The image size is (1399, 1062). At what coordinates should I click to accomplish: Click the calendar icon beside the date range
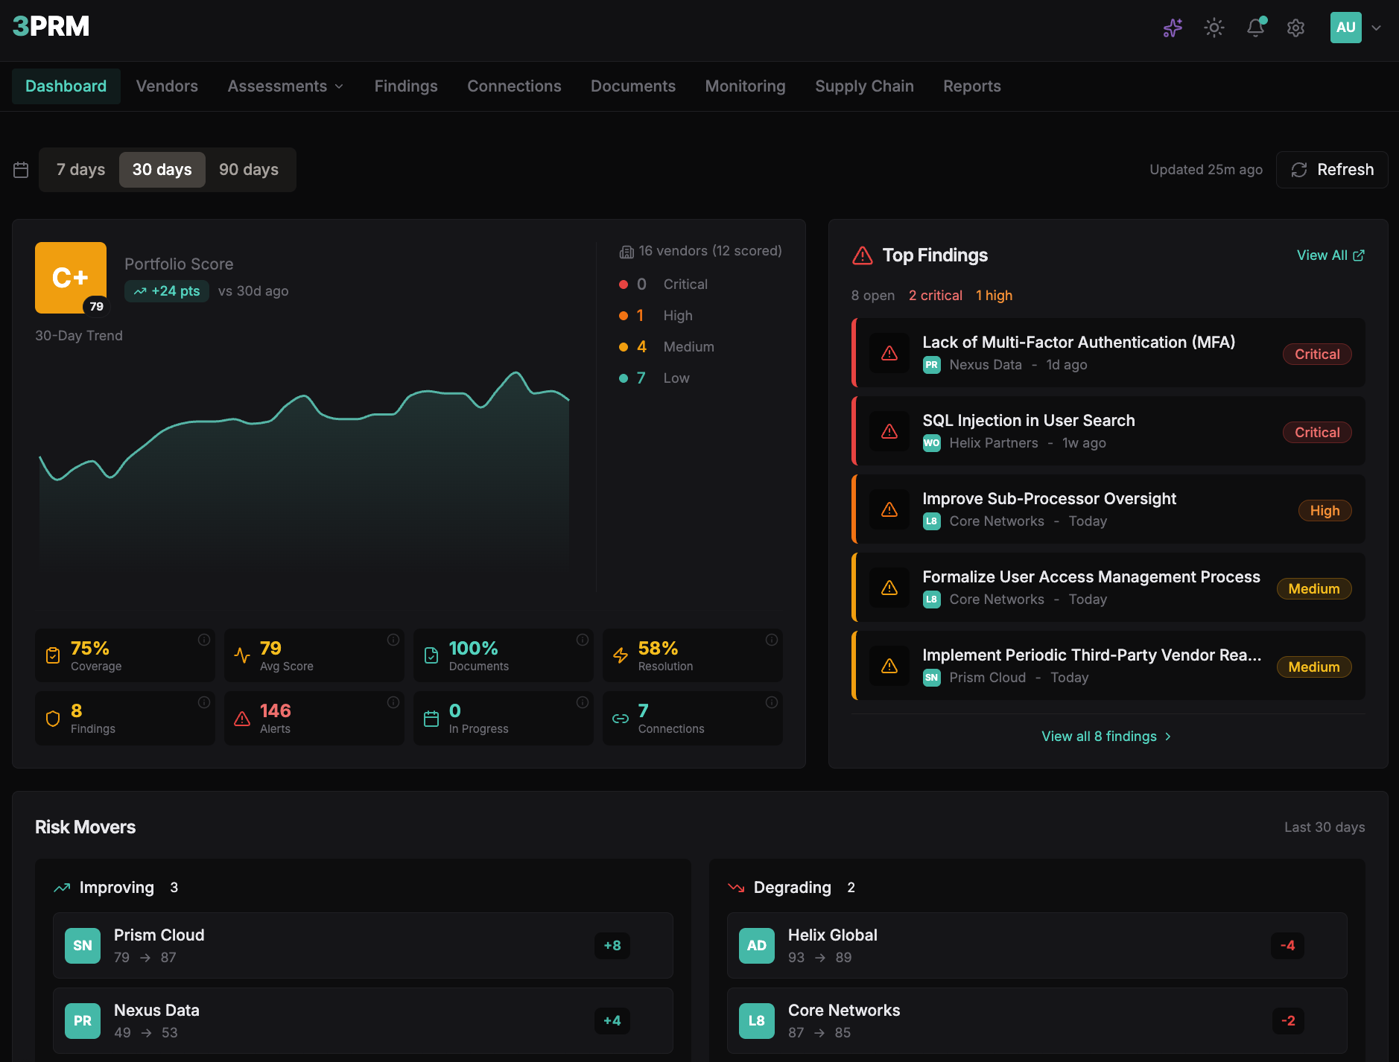point(21,170)
